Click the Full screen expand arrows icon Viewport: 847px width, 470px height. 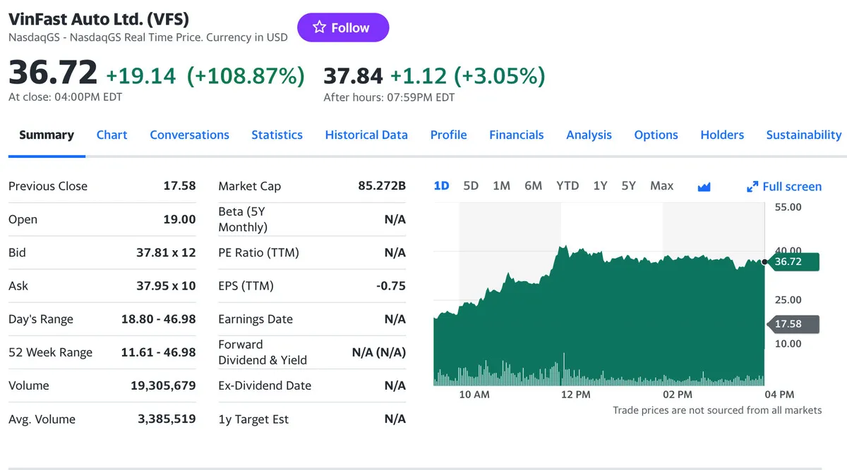pos(752,187)
